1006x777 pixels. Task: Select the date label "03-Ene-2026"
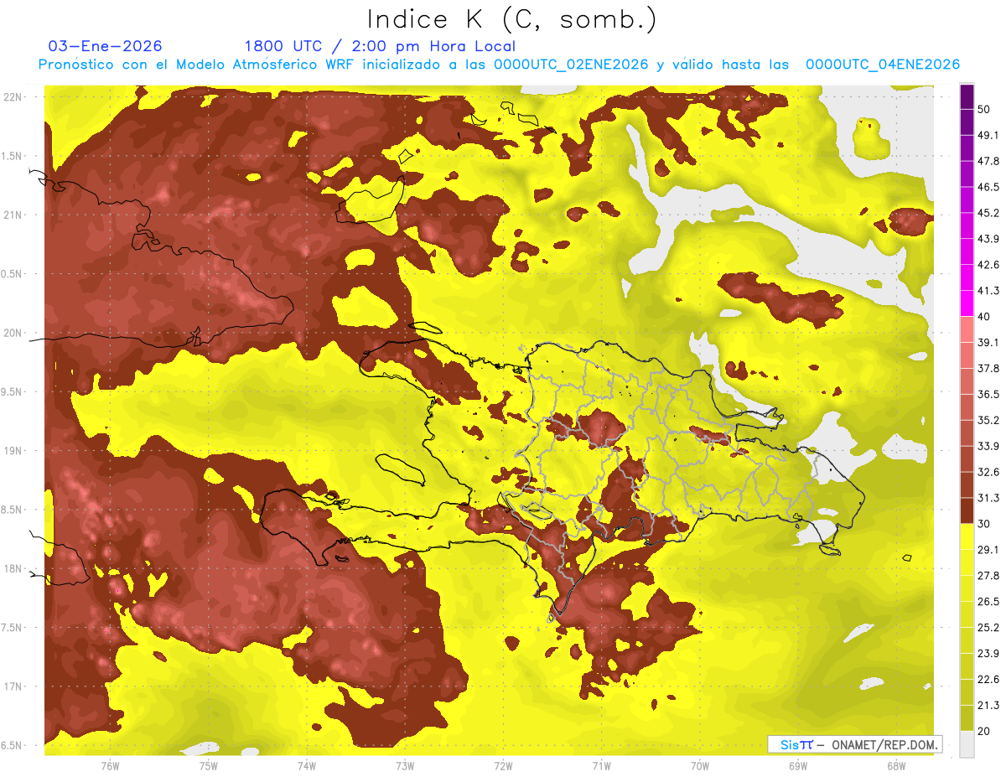106,46
